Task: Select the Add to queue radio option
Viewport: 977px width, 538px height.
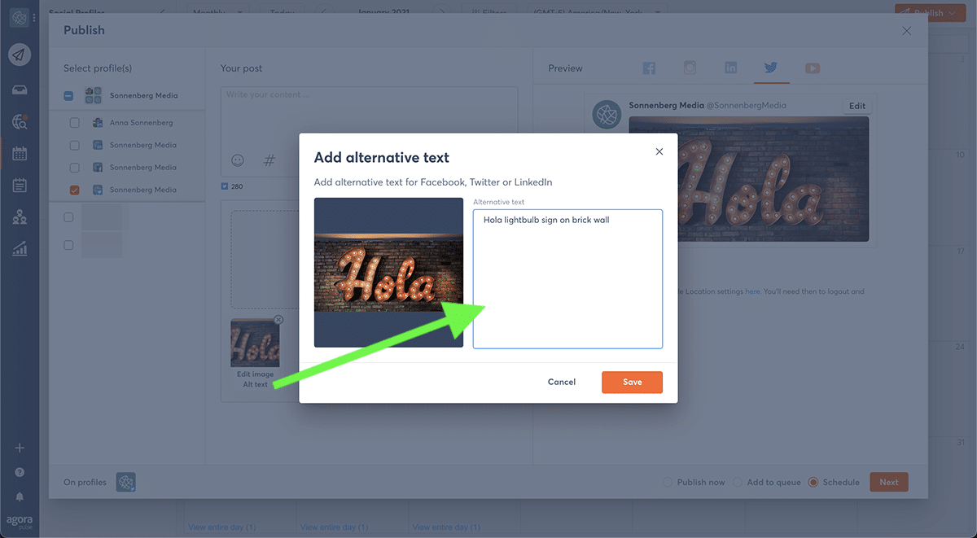Action: pos(738,482)
